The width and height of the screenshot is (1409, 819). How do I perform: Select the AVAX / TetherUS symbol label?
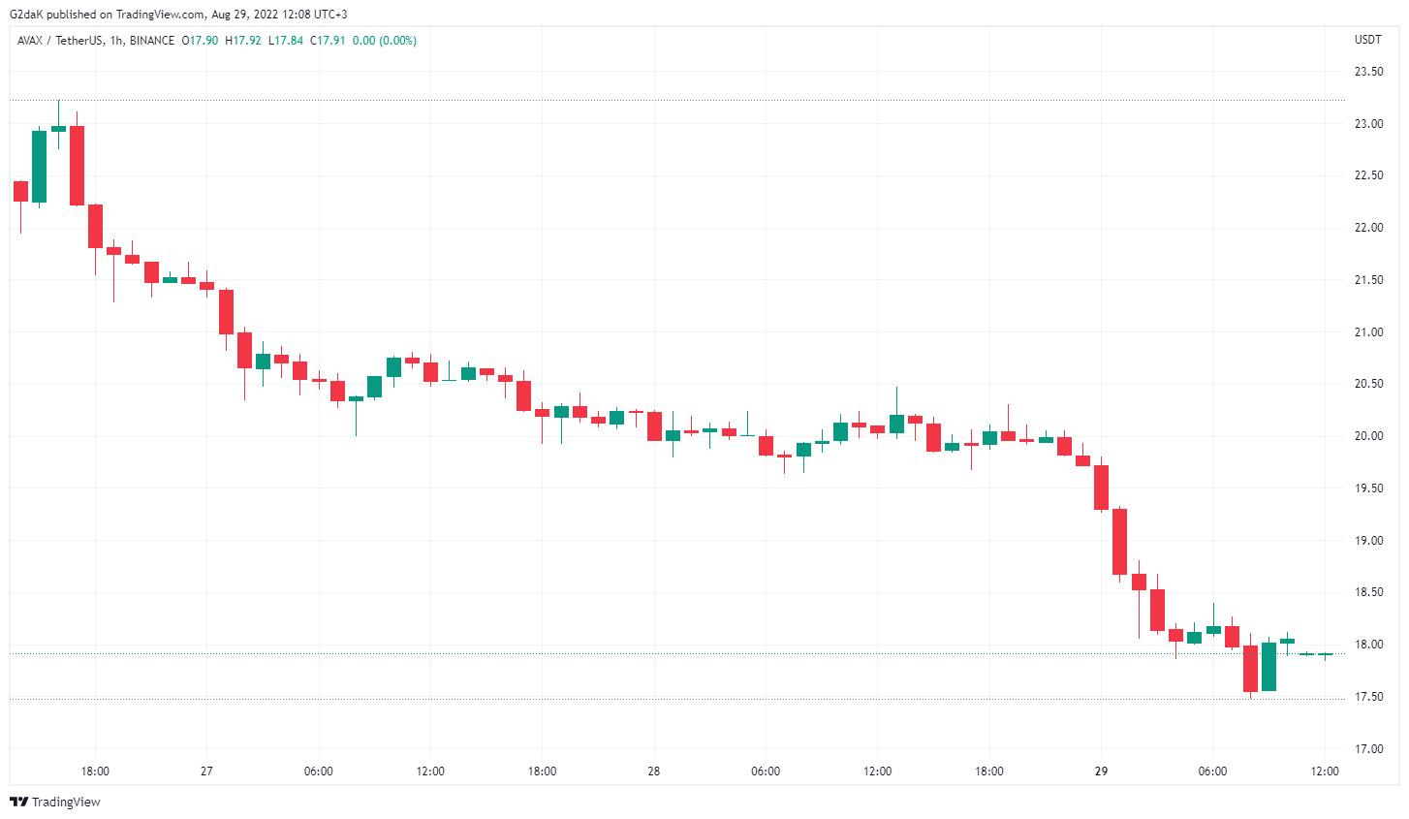60,41
